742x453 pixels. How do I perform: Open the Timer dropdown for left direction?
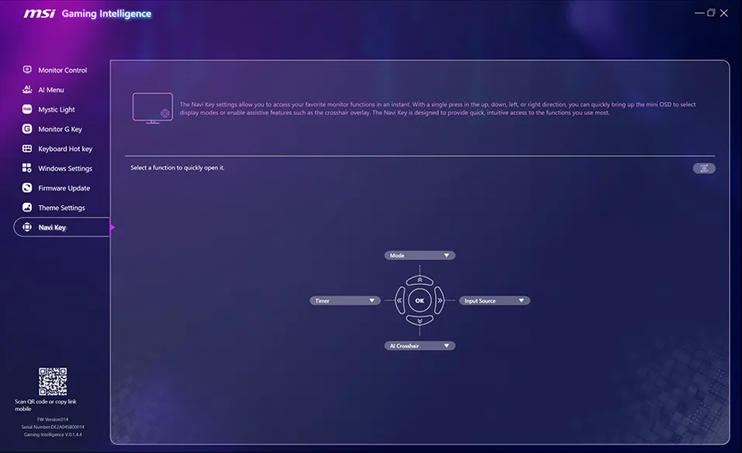coord(345,300)
